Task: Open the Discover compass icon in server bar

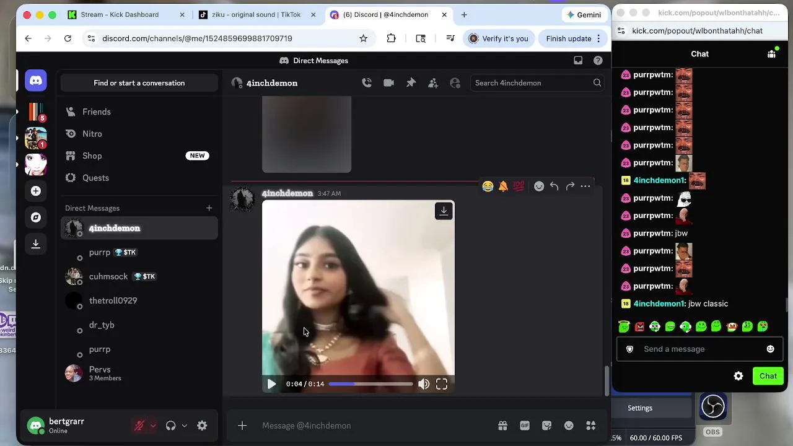Action: point(36,217)
